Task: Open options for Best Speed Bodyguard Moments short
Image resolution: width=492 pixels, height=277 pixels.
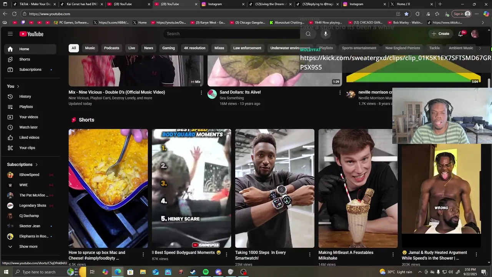Action: coord(226,254)
